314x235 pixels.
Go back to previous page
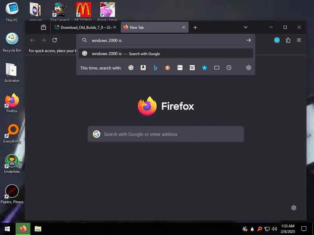(33, 40)
